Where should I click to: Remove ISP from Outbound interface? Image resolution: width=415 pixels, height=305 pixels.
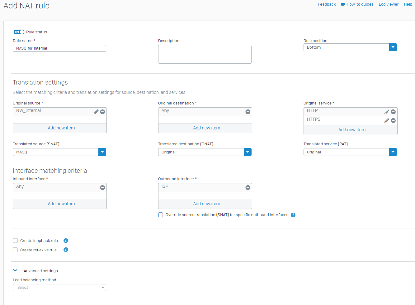pos(248,188)
